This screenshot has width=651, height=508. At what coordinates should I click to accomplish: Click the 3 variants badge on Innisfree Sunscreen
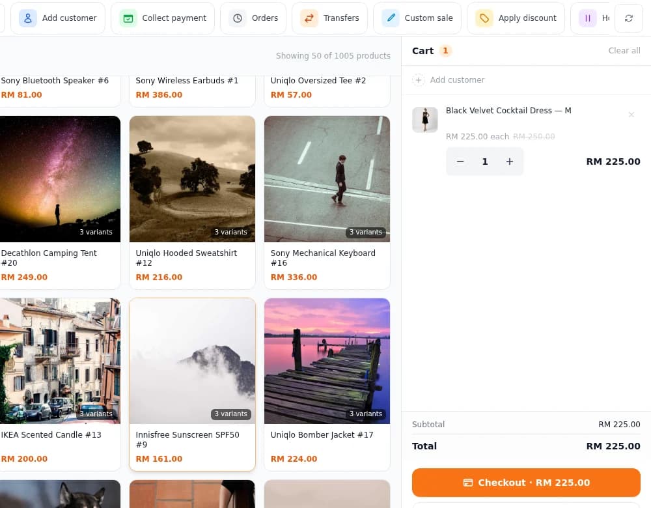click(231, 414)
